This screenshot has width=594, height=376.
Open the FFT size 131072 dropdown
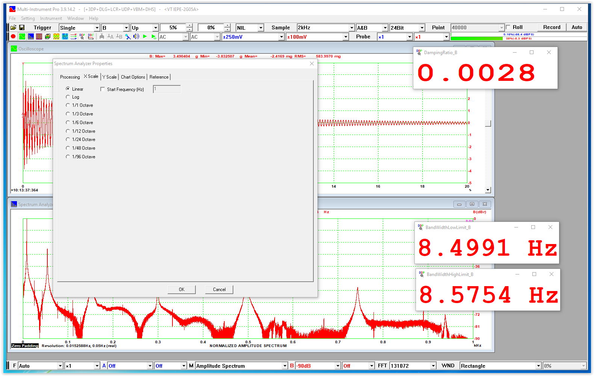pyautogui.click(x=433, y=366)
